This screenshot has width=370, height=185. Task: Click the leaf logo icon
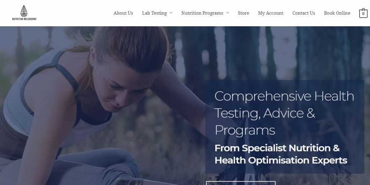(x=24, y=11)
